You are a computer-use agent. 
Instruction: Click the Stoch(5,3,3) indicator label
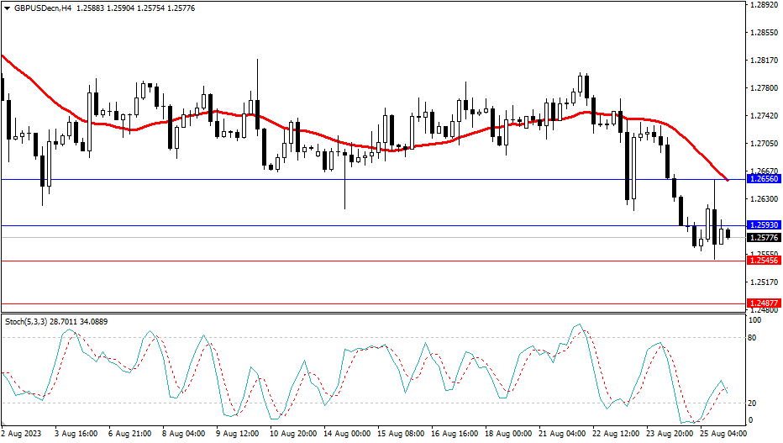pyautogui.click(x=27, y=321)
